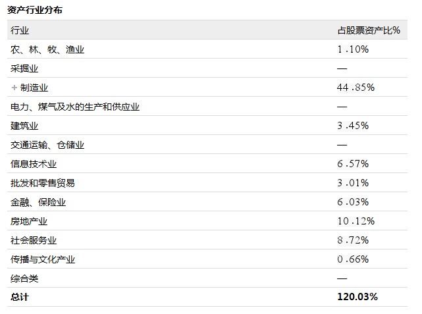Click the 建筑业 row label
Image resolution: width=422 pixels, height=314 pixels.
coord(25,126)
